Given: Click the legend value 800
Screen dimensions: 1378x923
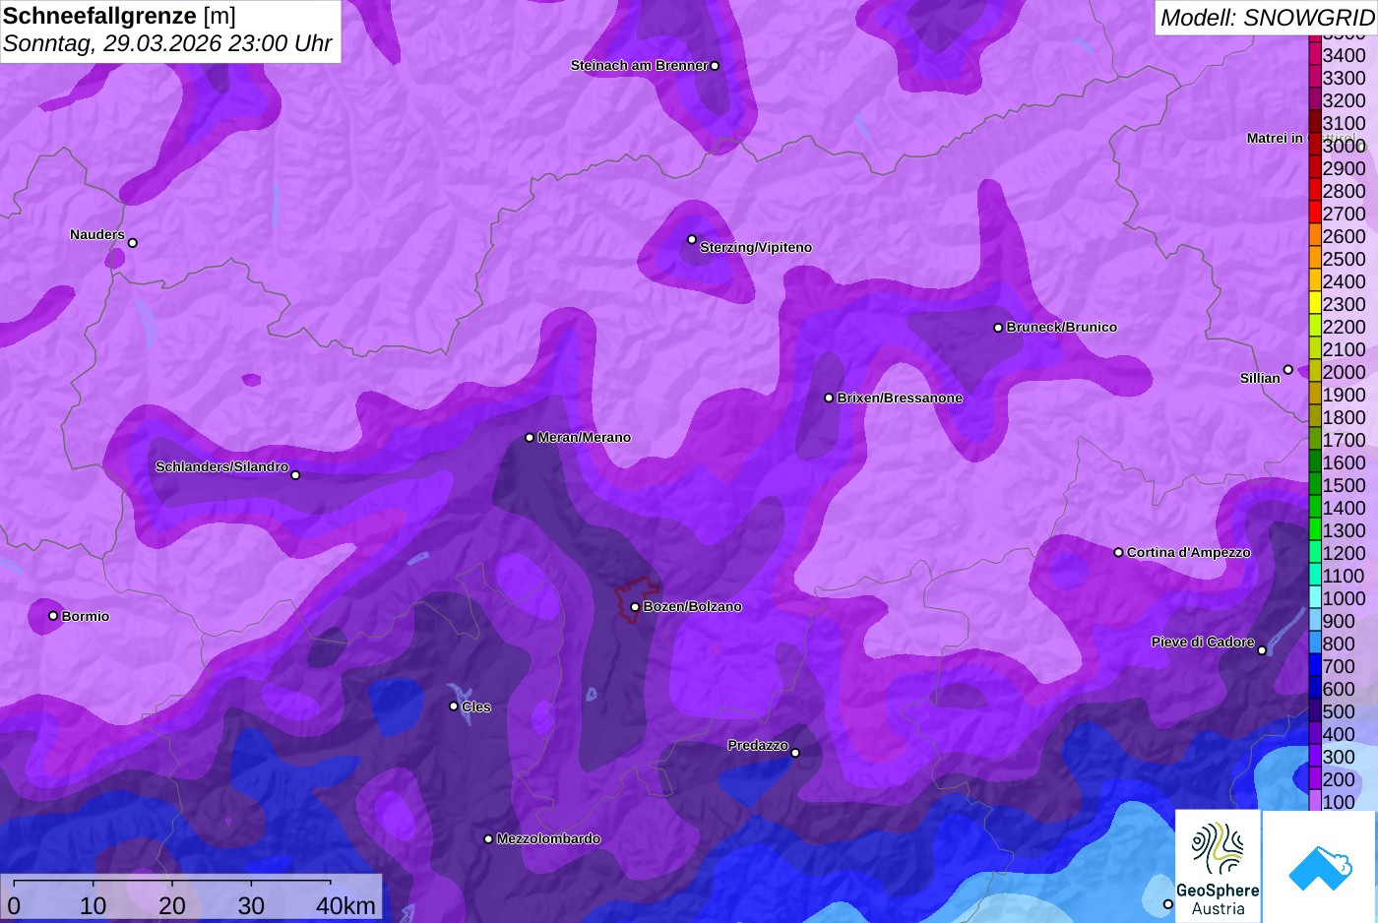Looking at the screenshot, I should pyautogui.click(x=1339, y=644).
